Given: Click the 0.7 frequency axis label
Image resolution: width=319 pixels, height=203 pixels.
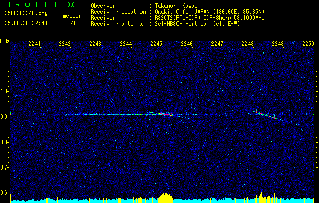Looking at the screenshot, I should point(4,167).
